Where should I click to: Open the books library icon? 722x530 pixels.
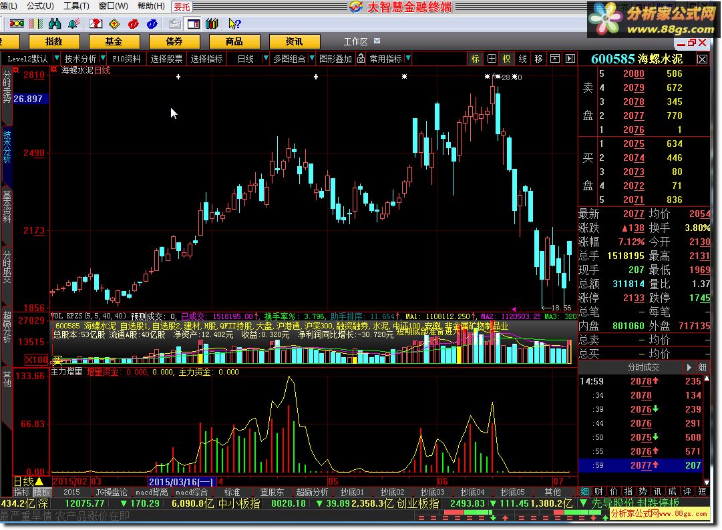coord(212,23)
